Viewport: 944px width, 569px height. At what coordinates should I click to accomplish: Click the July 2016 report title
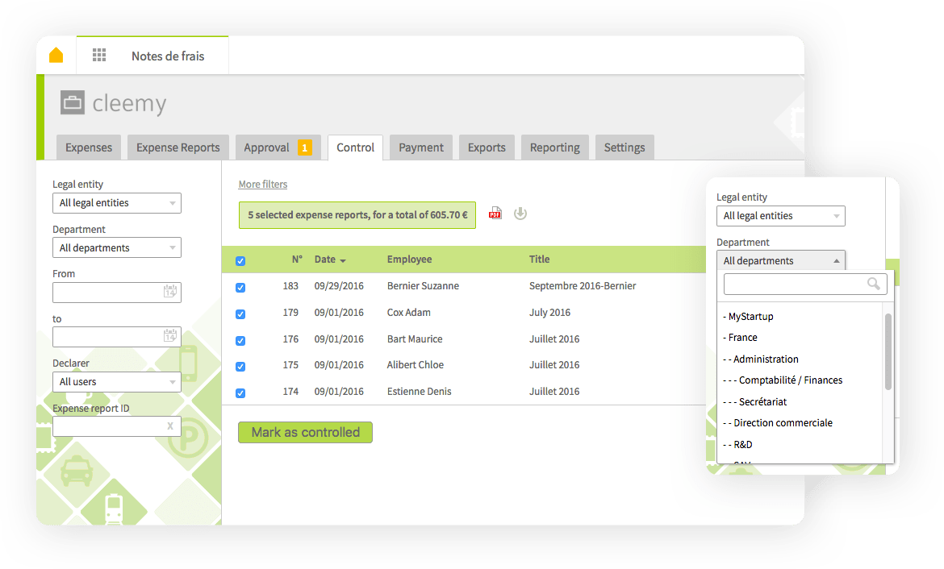pos(549,312)
